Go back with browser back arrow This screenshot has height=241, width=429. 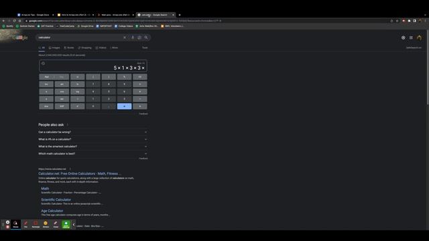pyautogui.click(x=3, y=21)
